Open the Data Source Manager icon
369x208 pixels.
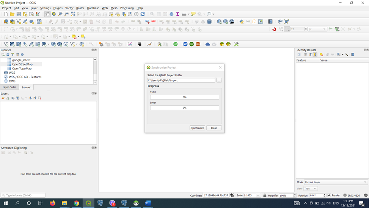tap(6, 22)
